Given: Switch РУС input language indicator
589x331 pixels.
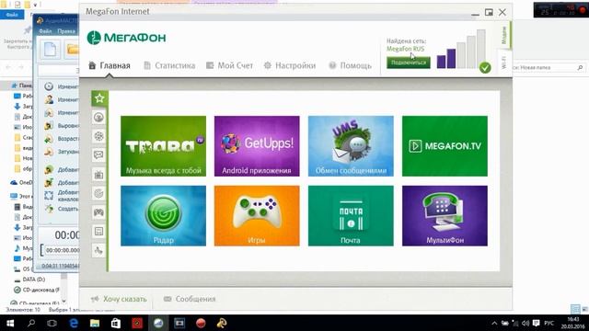Looking at the screenshot, I should pos(549,323).
